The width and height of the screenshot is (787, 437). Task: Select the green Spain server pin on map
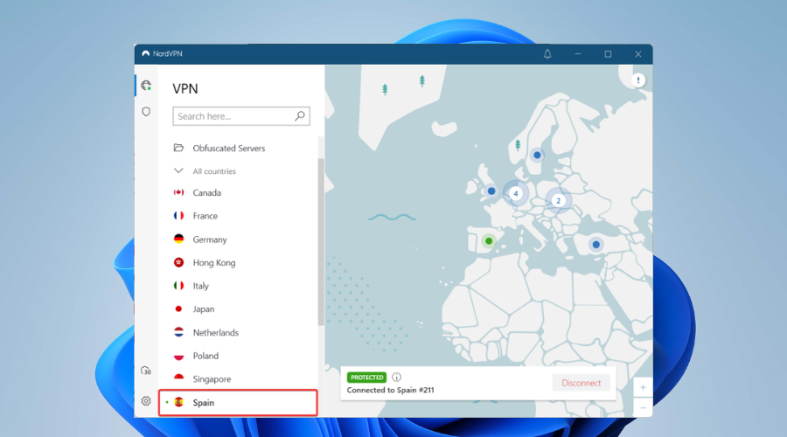(489, 240)
